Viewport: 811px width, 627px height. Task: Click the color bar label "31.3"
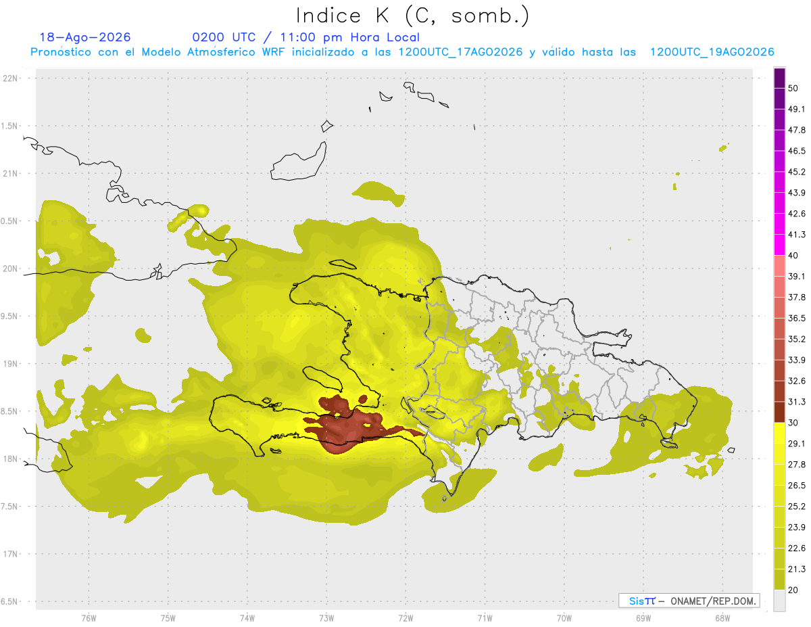(x=797, y=402)
